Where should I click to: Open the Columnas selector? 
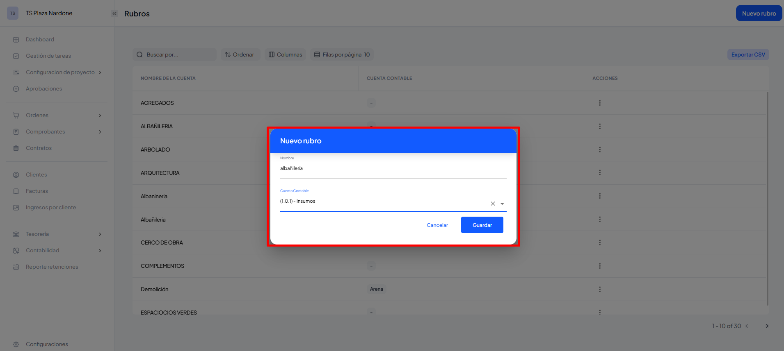[285, 55]
